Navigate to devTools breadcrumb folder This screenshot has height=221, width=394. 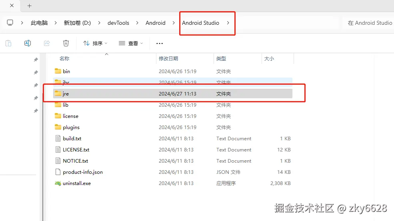click(118, 23)
